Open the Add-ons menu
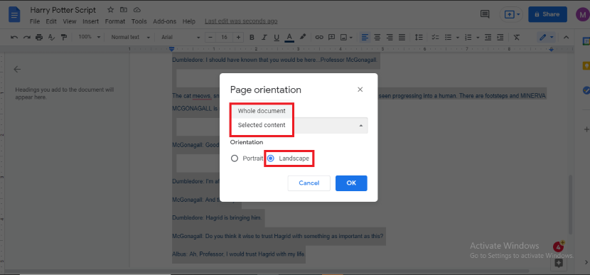Viewport: 590px width, 275px height. coord(164,21)
